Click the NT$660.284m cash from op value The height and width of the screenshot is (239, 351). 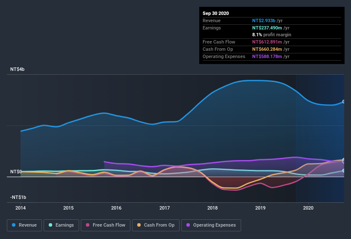(x=267, y=49)
